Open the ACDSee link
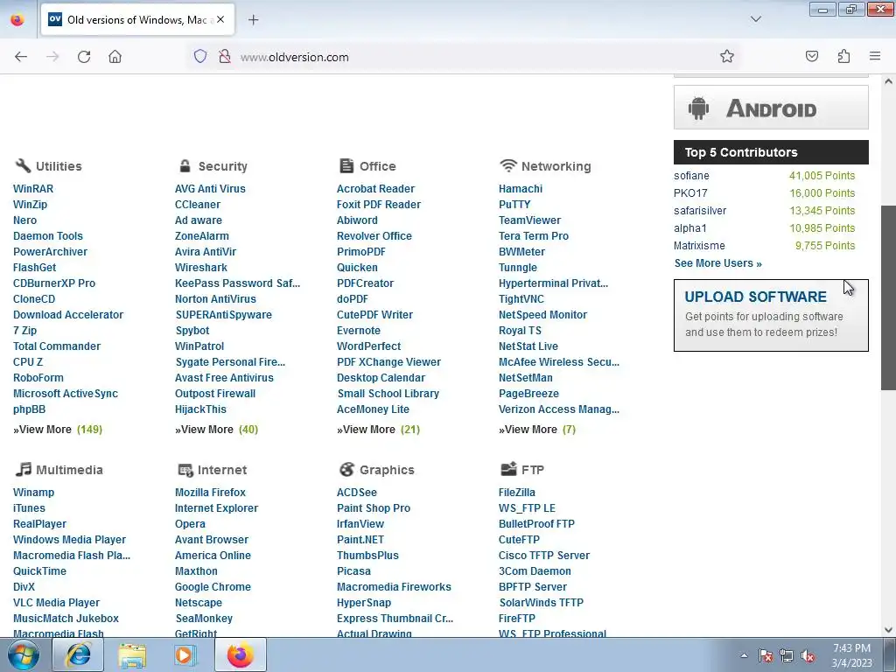 click(x=357, y=492)
